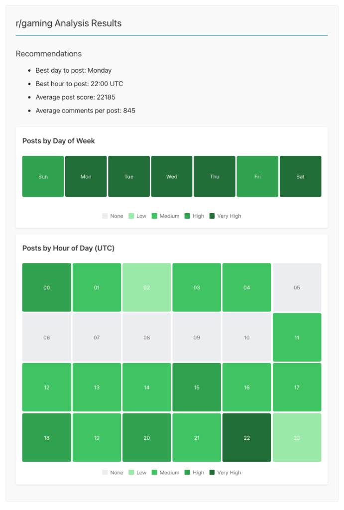
Task: Click the hour 02 light green cell
Action: point(146,287)
